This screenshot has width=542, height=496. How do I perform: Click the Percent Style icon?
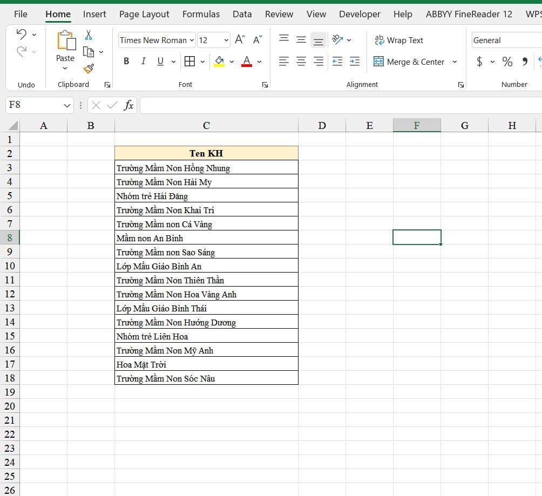(x=507, y=62)
